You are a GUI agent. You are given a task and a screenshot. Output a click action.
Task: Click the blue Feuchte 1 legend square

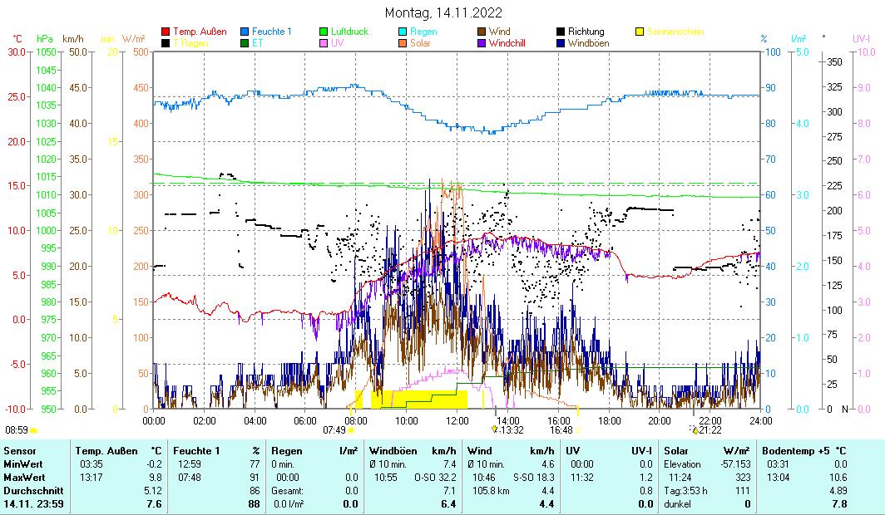point(245,32)
